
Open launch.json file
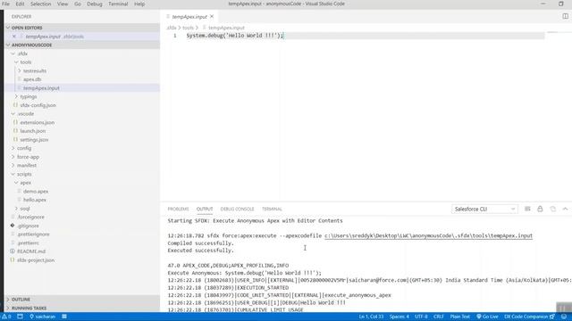tap(33, 131)
